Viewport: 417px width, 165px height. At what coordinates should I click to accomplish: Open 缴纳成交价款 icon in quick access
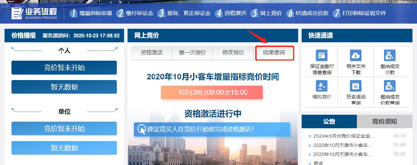pos(390,55)
